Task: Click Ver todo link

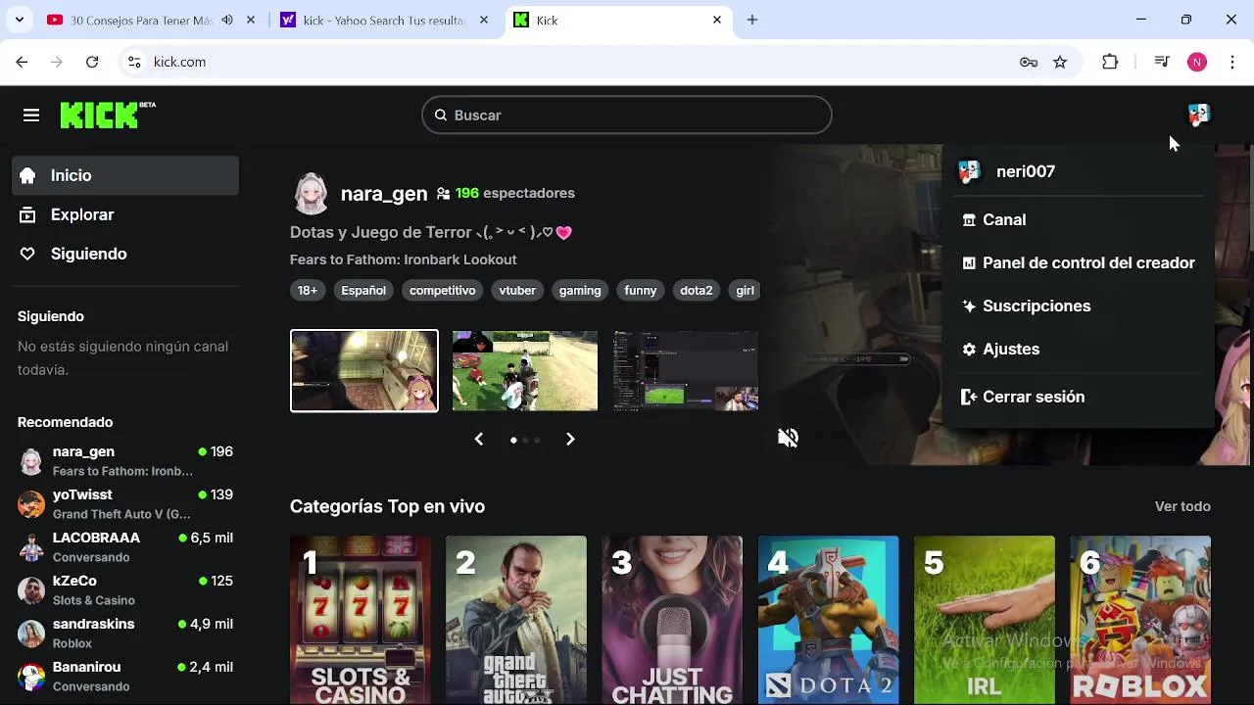Action: tap(1182, 506)
